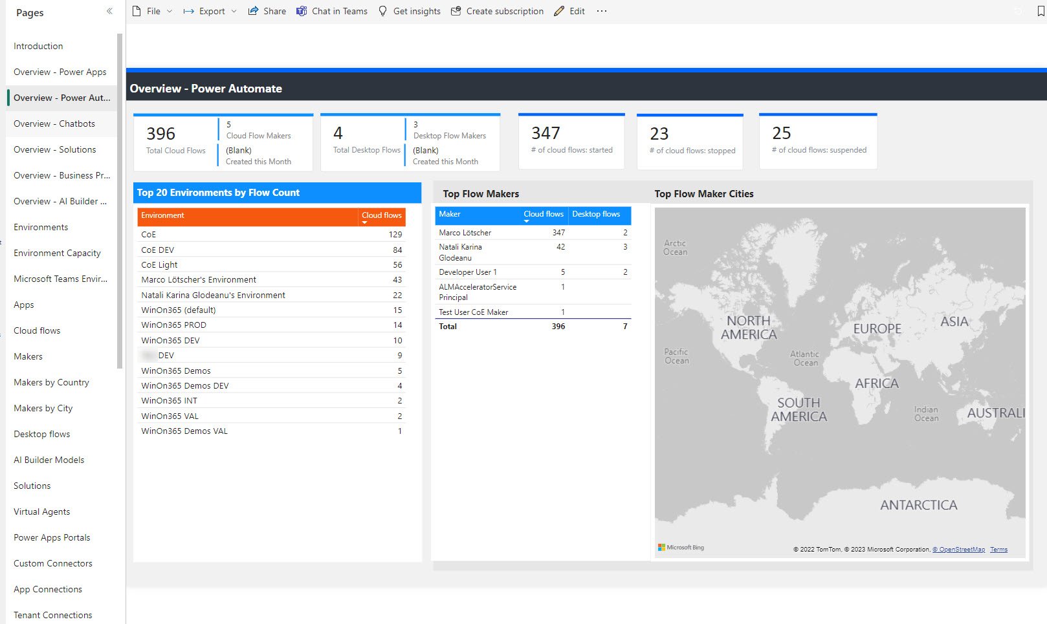Sort Top Flow Makers by Cloud flows
Image resolution: width=1047 pixels, height=624 pixels.
[544, 215]
